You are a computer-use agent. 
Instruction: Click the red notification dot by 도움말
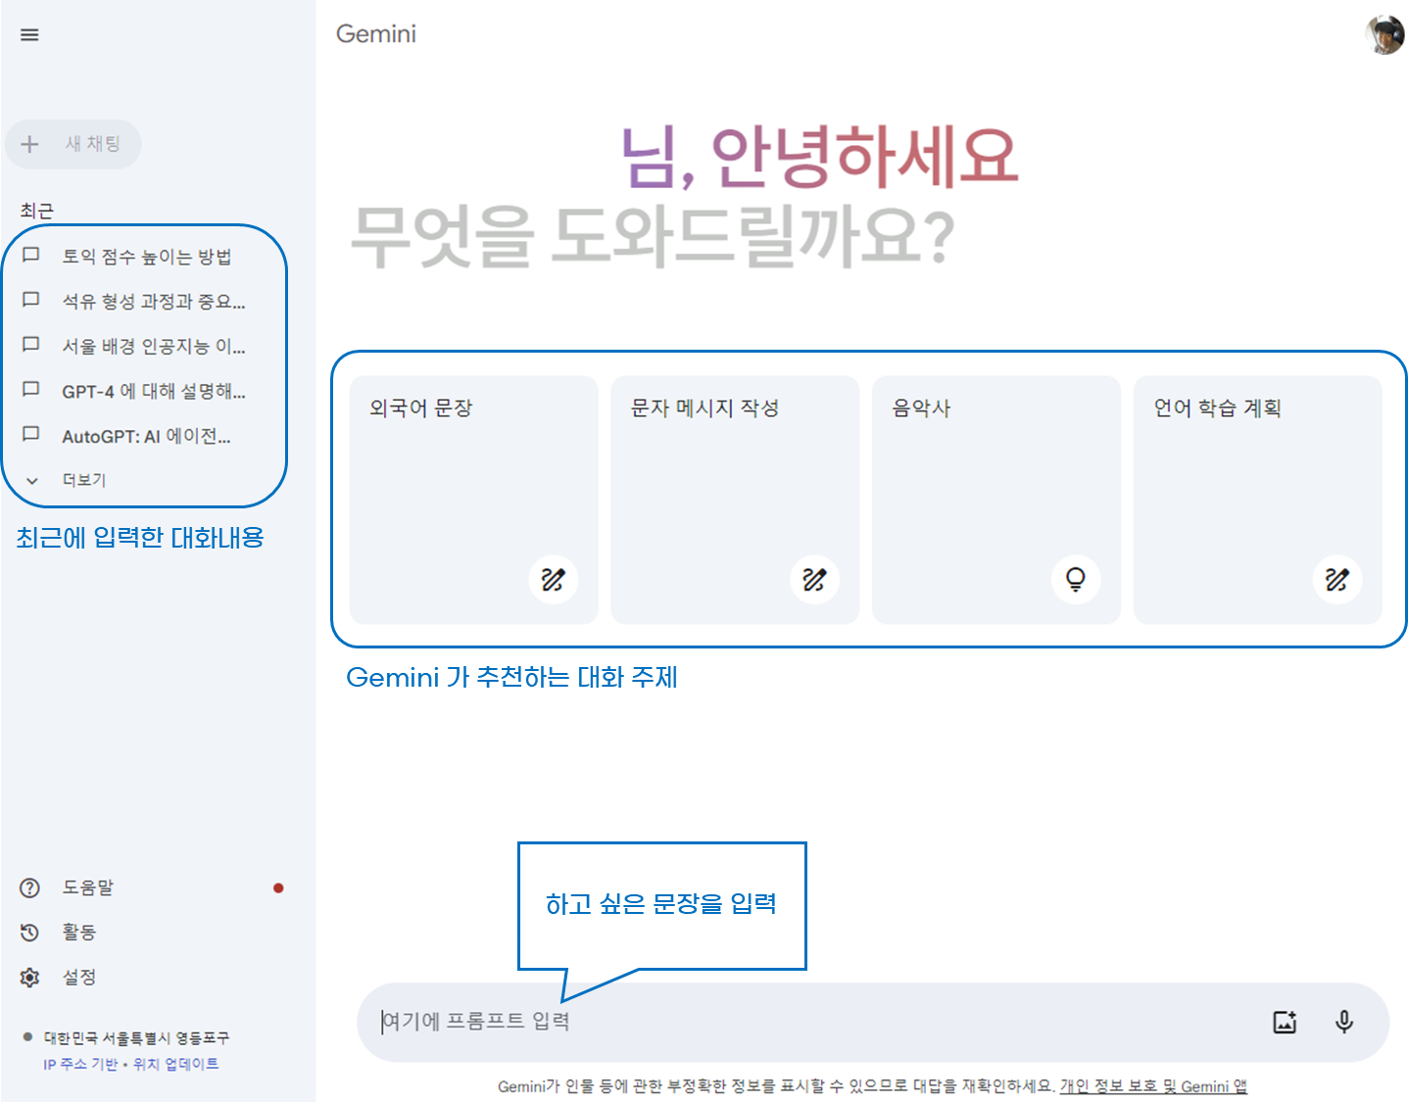coord(278,888)
